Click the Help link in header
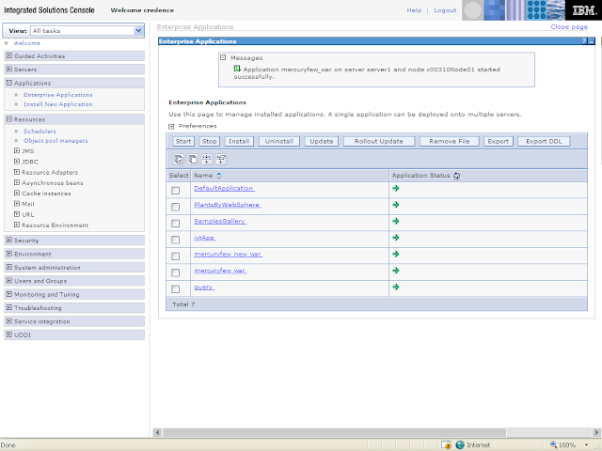 (x=414, y=10)
